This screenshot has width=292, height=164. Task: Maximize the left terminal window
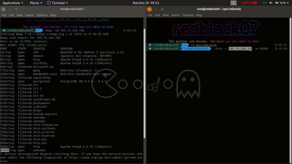pyautogui.click(x=16, y=9)
